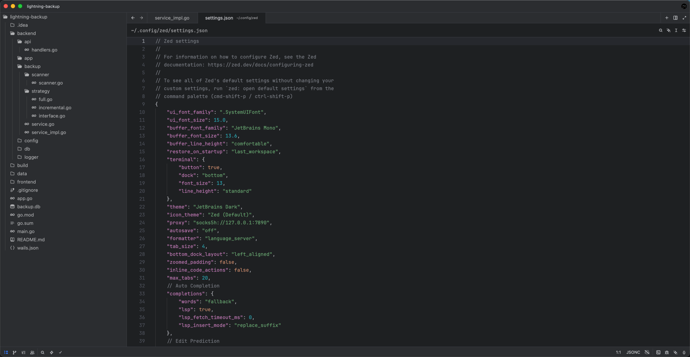Toggle edit predictions (disabled Copilot icon)

[647, 352]
